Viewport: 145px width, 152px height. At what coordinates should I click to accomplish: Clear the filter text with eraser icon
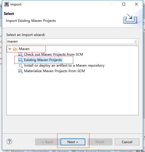point(136,41)
